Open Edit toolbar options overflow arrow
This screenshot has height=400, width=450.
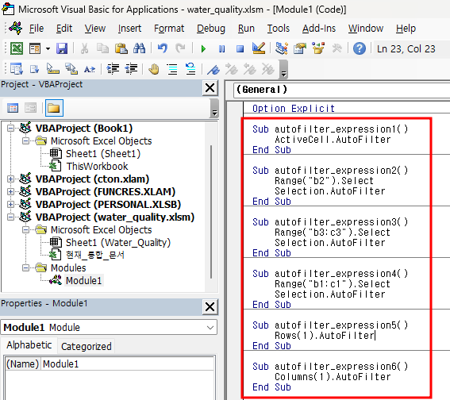283,69
